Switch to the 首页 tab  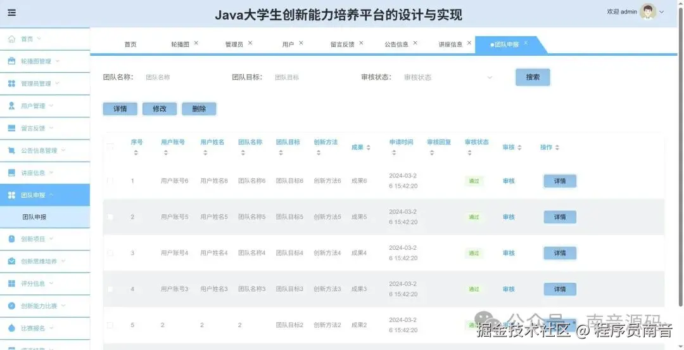(130, 44)
